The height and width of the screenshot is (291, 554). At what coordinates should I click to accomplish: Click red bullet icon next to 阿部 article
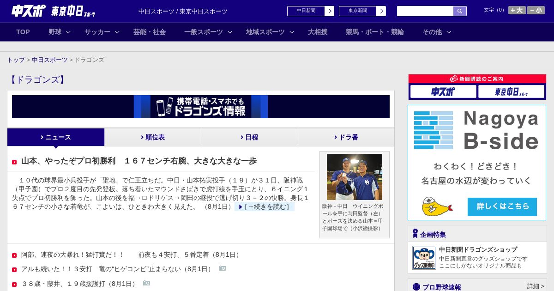click(14, 255)
